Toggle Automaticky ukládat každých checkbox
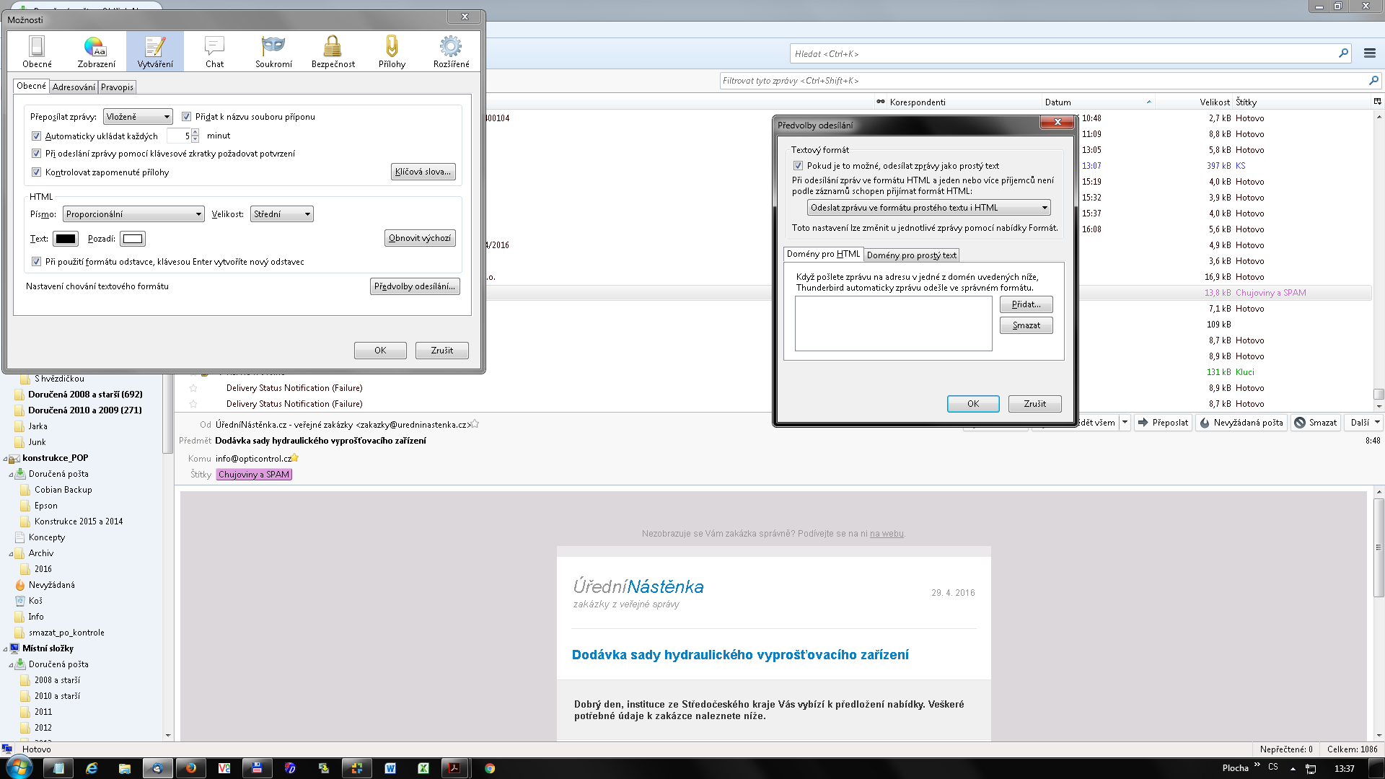 coord(36,136)
